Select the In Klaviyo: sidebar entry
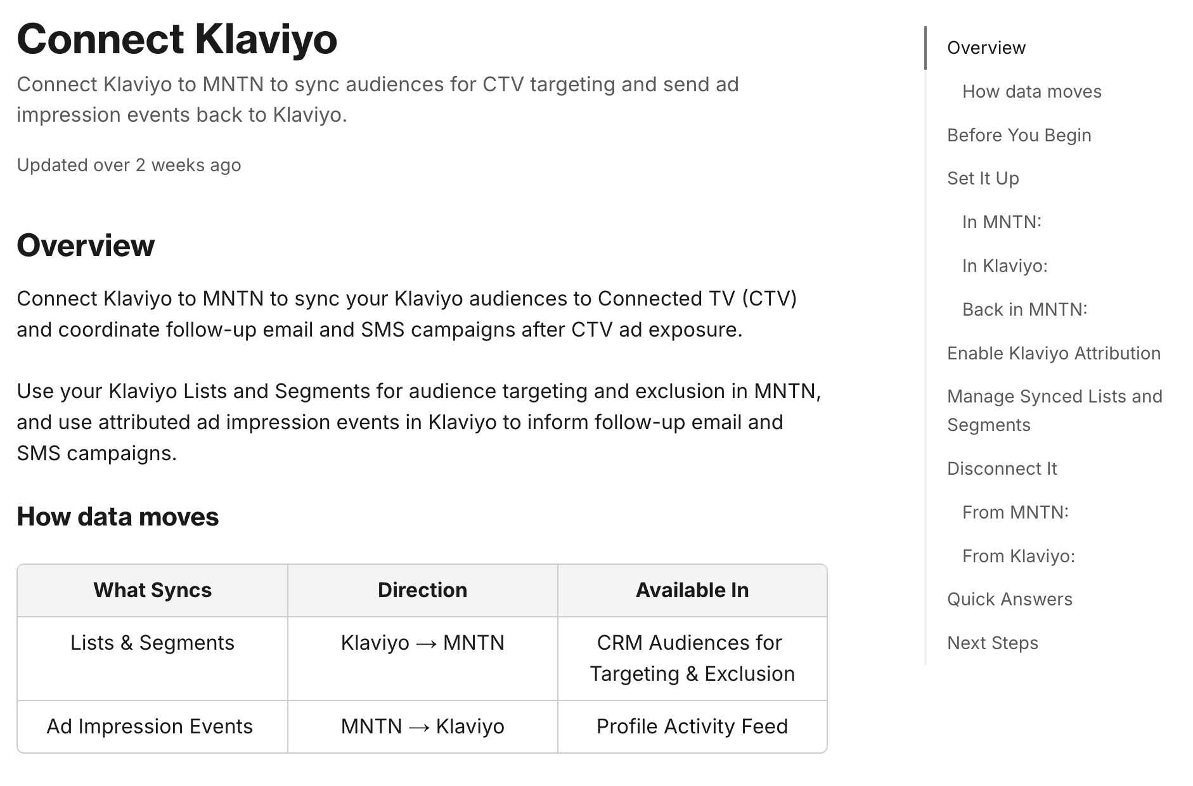 coord(1005,266)
